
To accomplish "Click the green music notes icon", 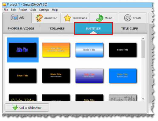I will pyautogui.click(x=100, y=18).
